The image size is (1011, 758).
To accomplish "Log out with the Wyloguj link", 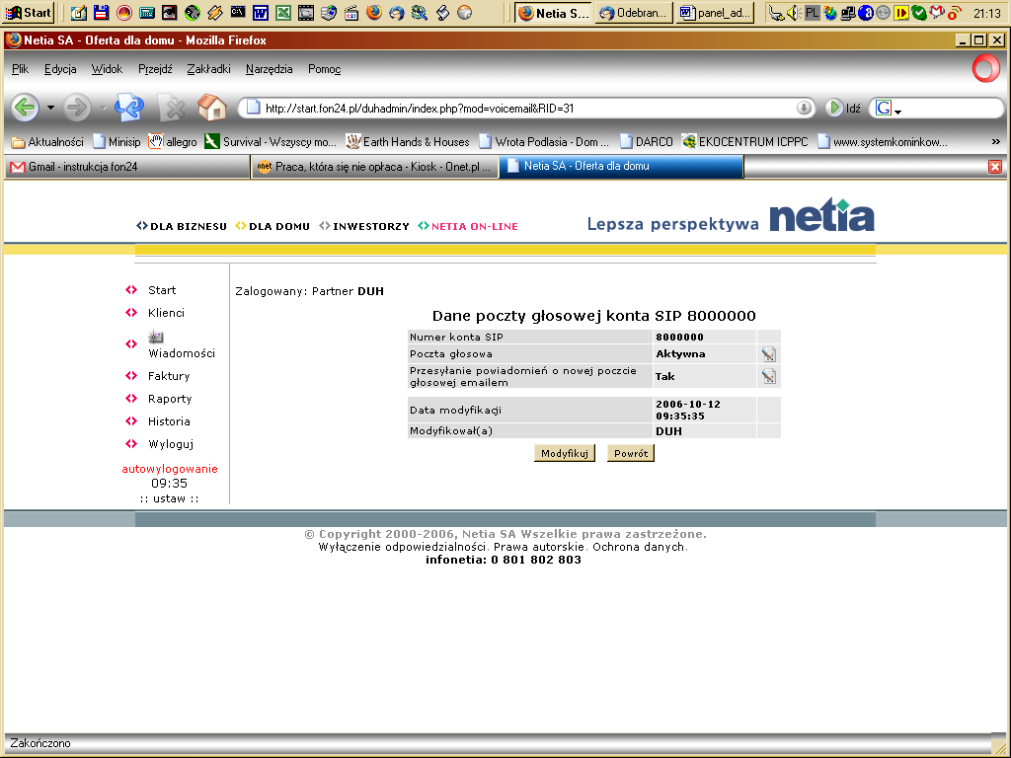I will click(171, 444).
